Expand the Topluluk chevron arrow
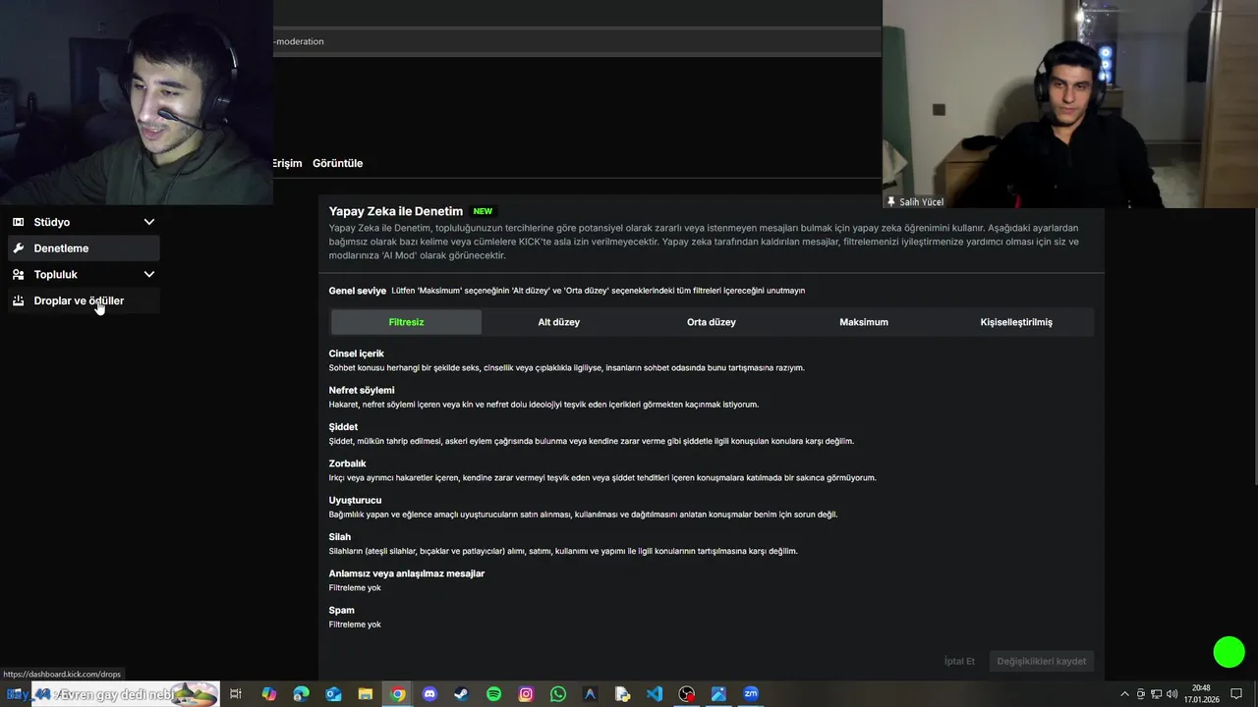This screenshot has width=1258, height=707. pyautogui.click(x=149, y=275)
